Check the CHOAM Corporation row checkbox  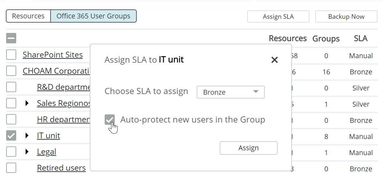coord(11,71)
